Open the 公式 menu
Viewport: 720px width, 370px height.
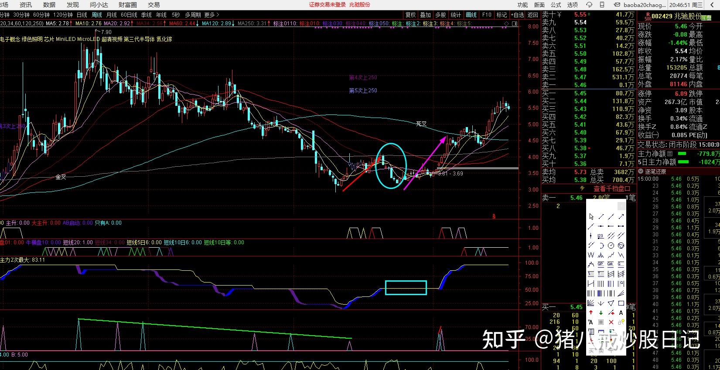click(556, 5)
